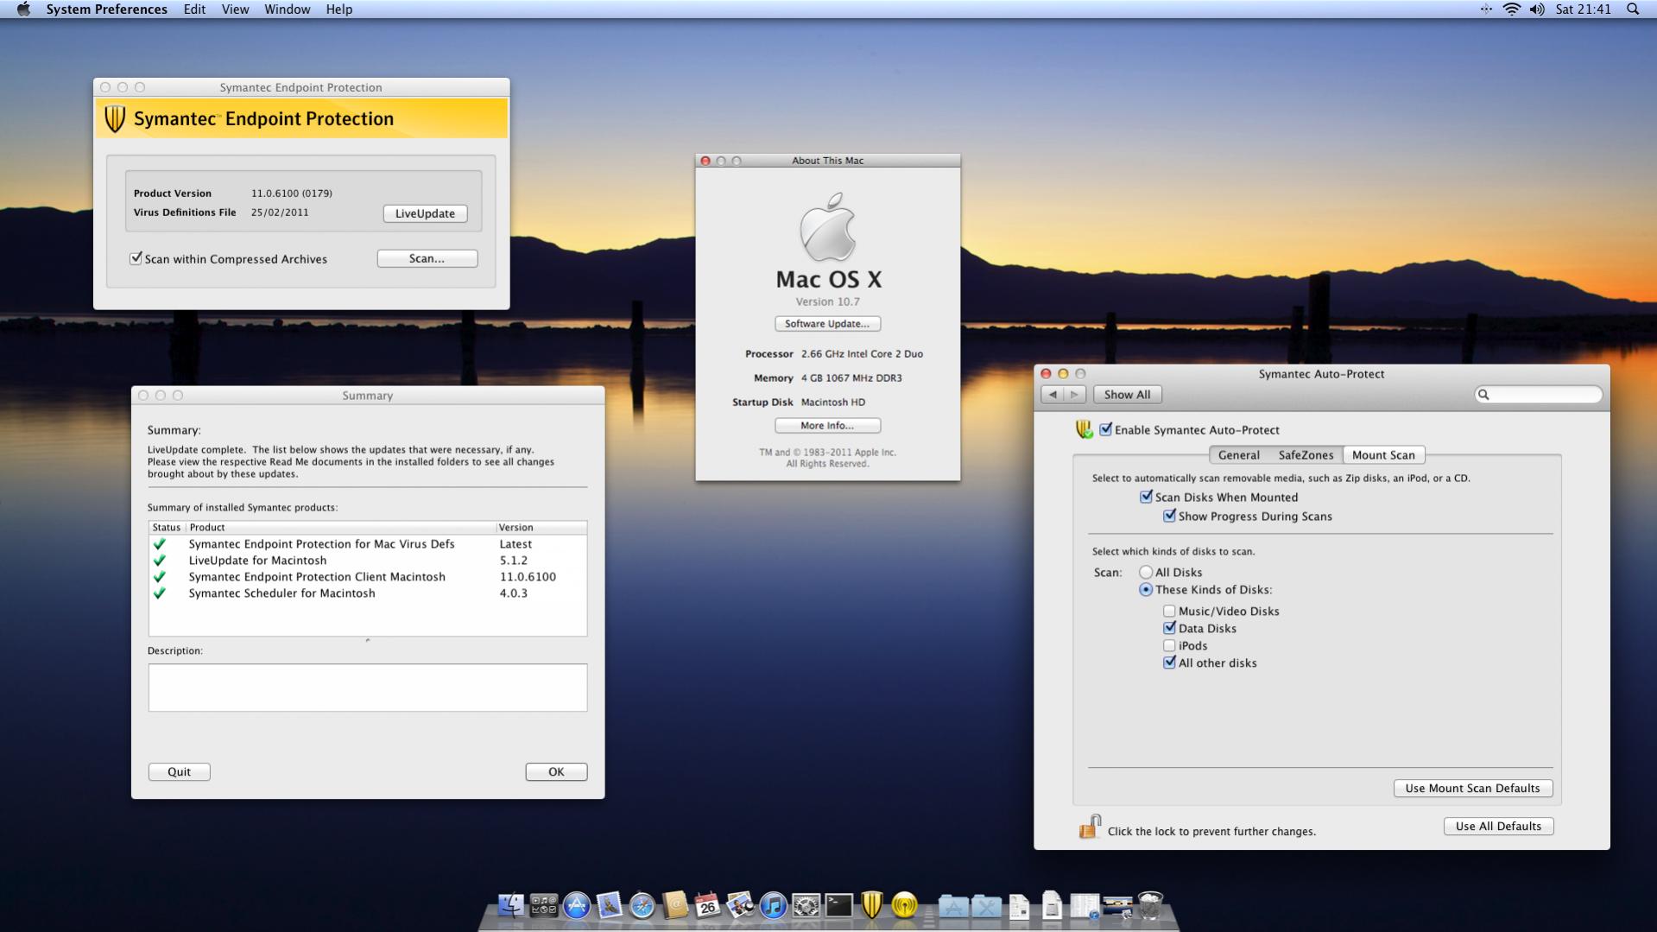The image size is (1657, 932).
Task: Open Utilities folder stack in Dock
Action: tap(986, 905)
